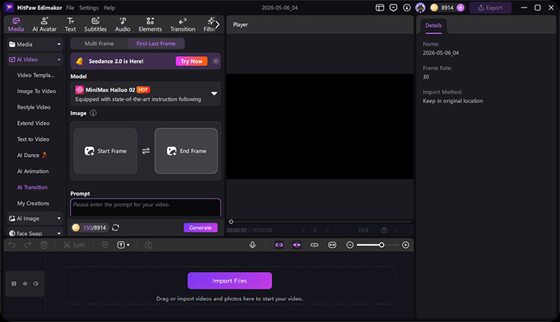Screen dimensions: 560x322
Task: Click the Export button
Action: pos(490,8)
